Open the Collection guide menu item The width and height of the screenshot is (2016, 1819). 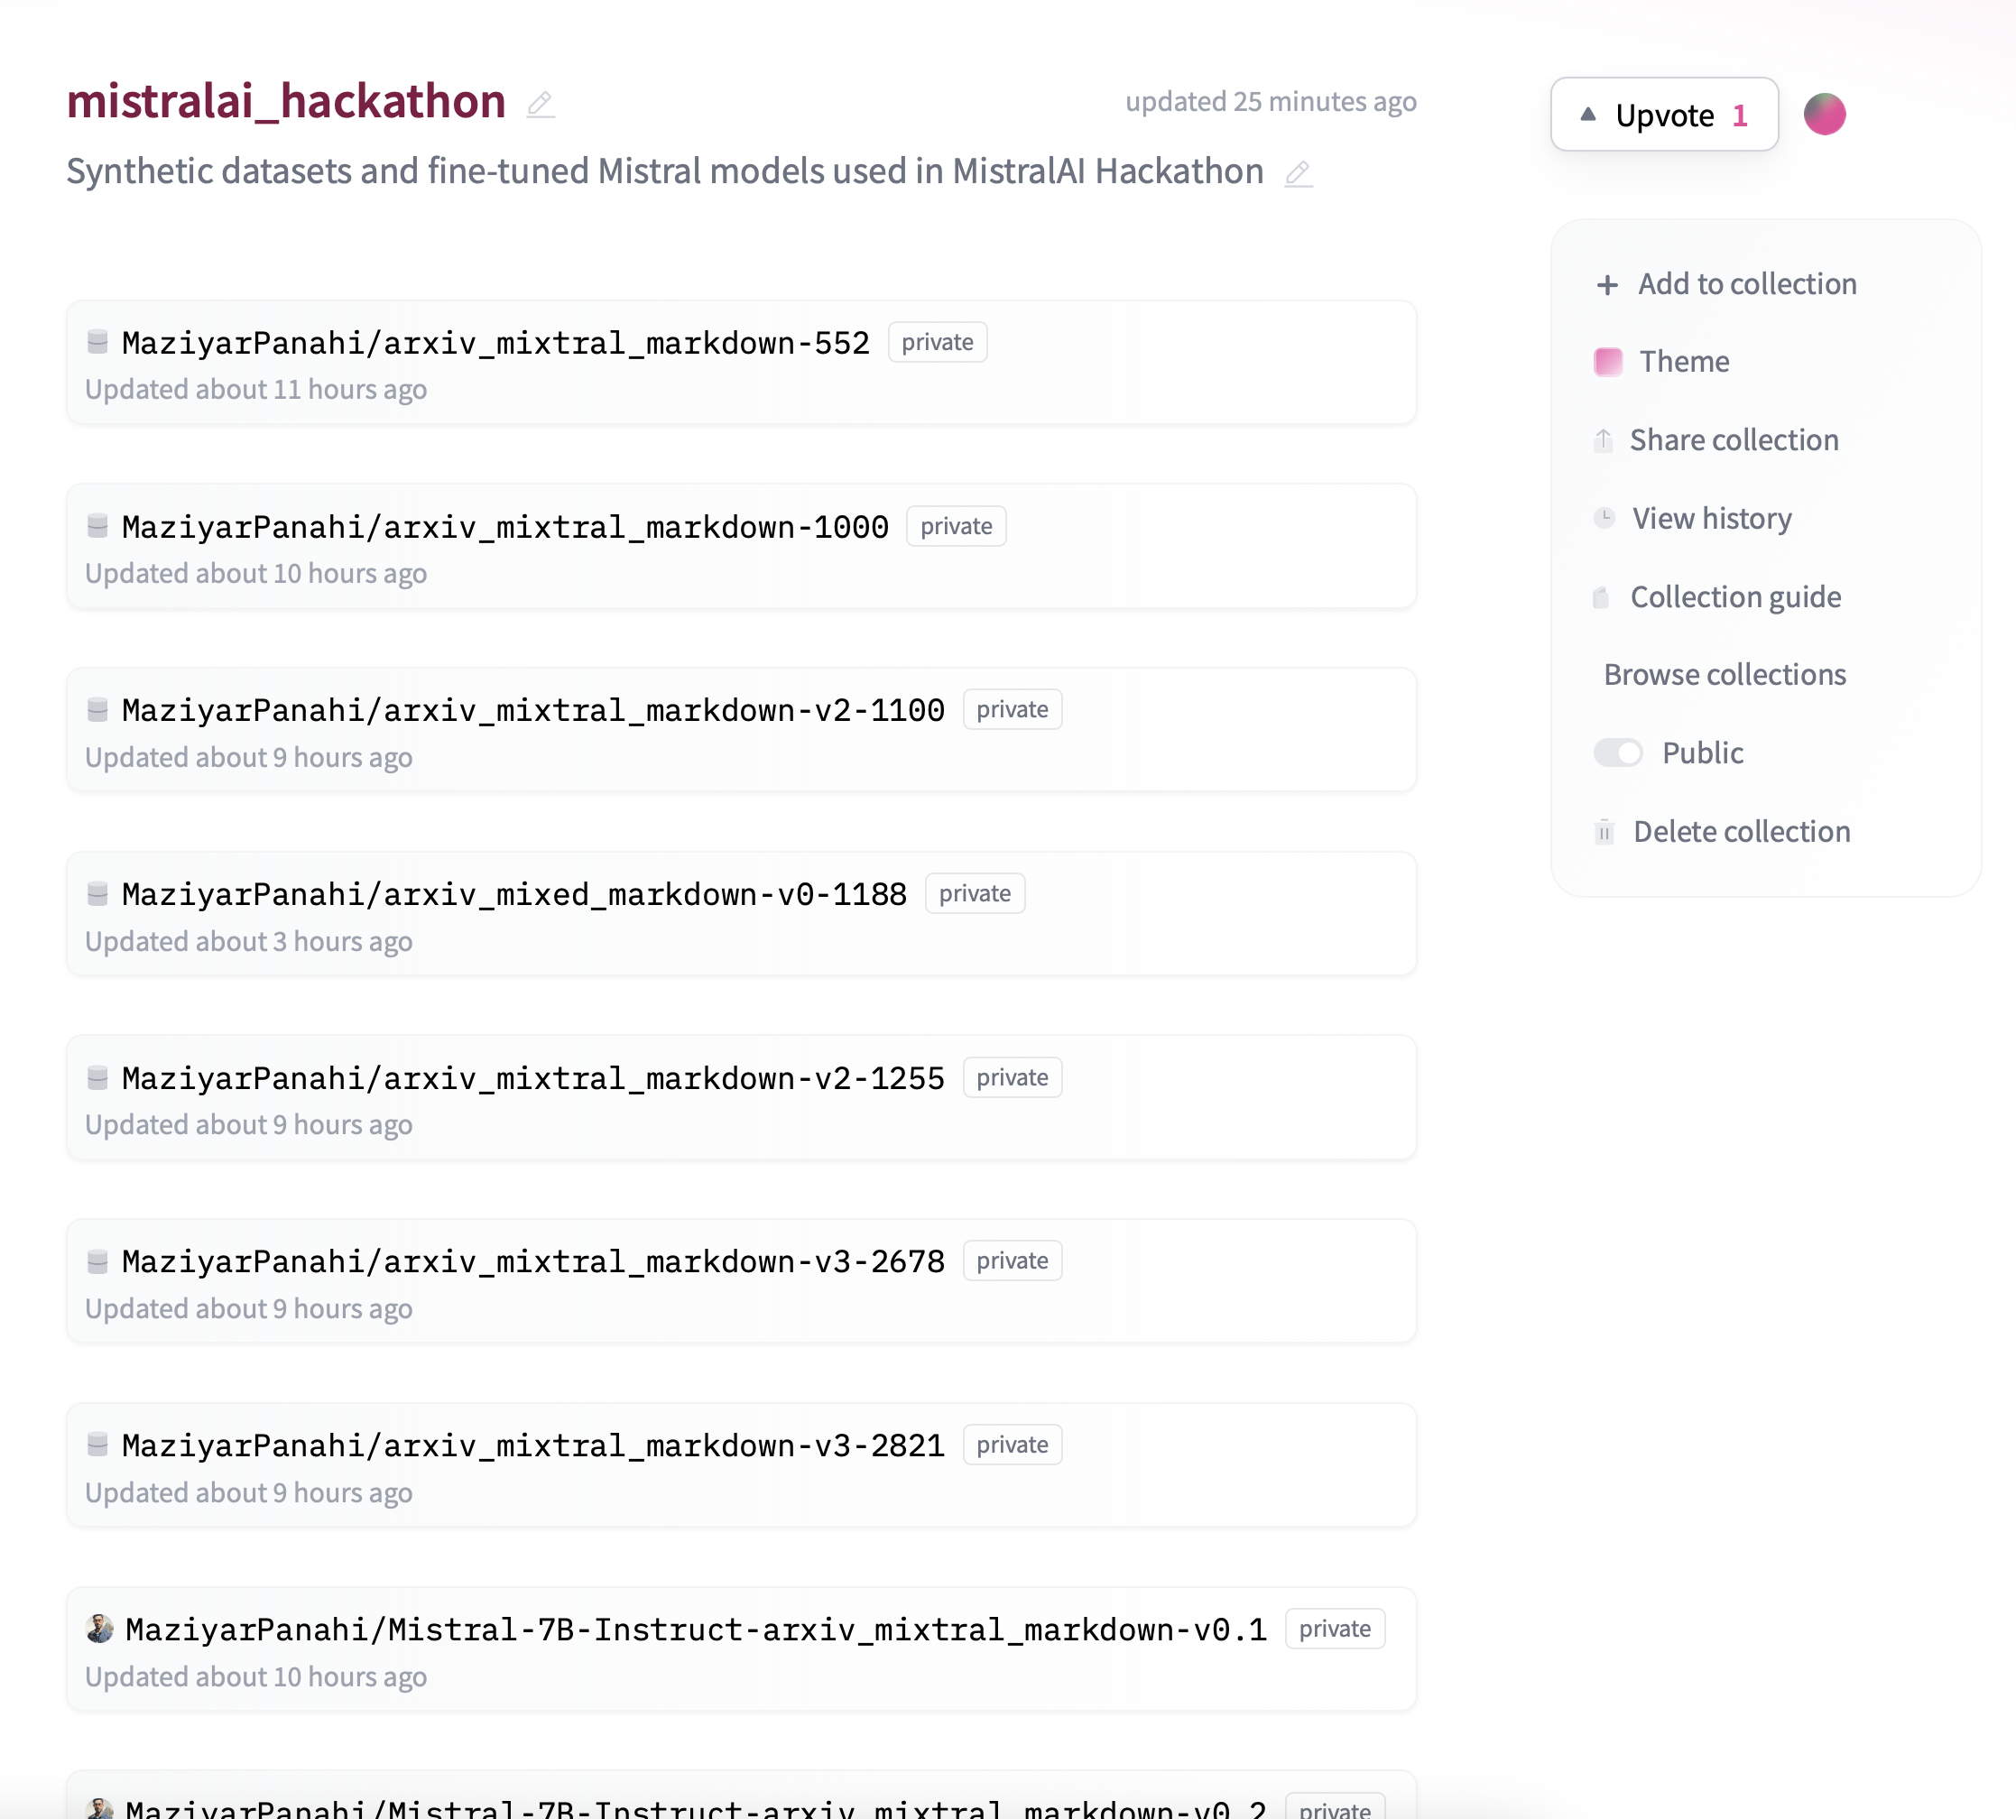1735,597
